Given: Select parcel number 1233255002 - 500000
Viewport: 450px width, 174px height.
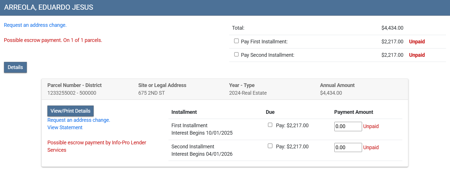Looking at the screenshot, I should point(72,93).
